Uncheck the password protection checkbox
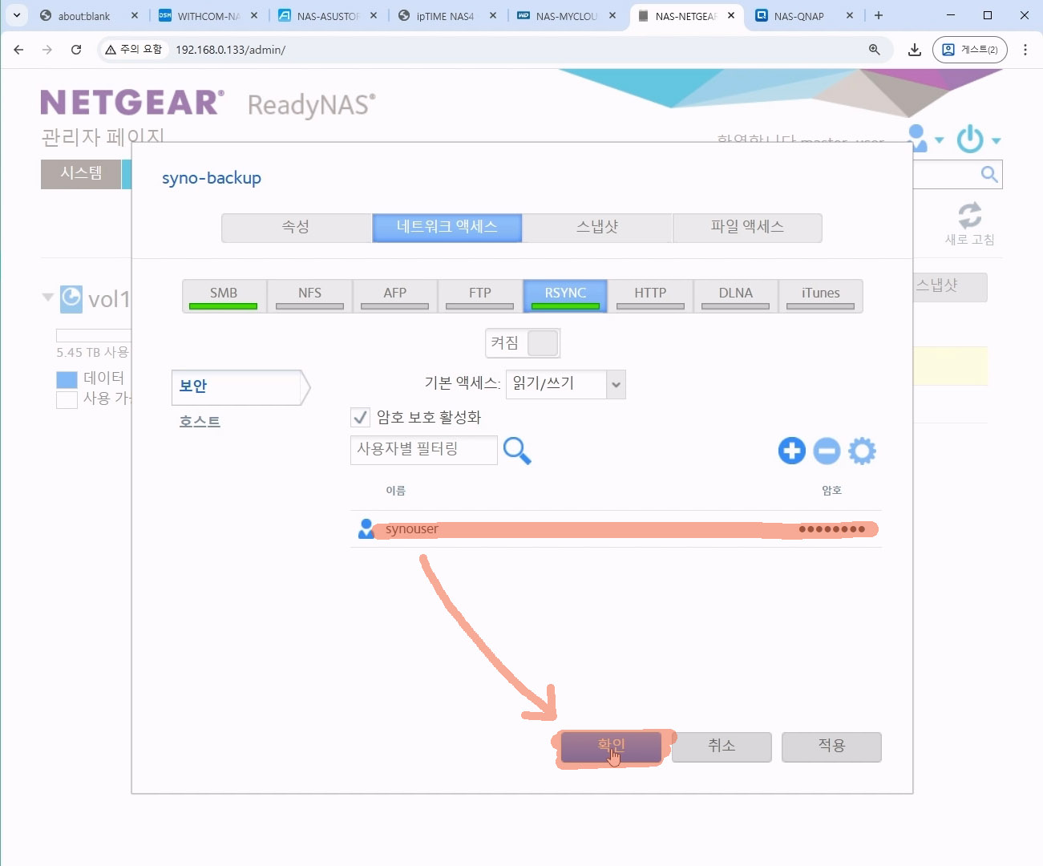1043x866 pixels. click(x=361, y=417)
